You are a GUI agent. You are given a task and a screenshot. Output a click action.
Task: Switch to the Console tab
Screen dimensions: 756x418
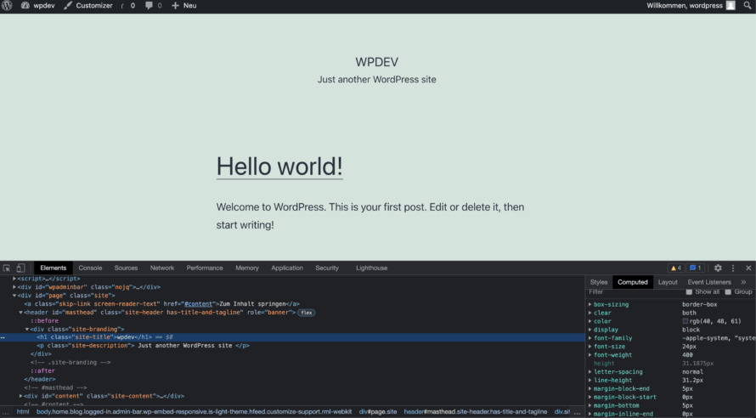point(90,268)
